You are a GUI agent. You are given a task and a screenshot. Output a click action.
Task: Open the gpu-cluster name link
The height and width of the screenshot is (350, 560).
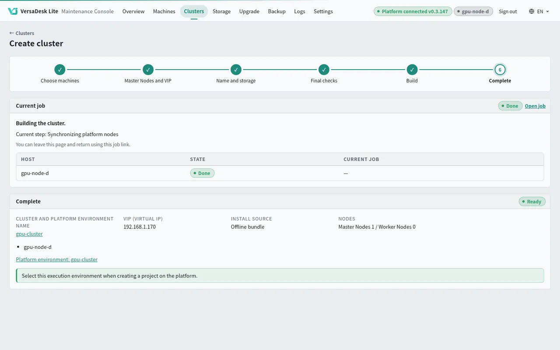coord(29,234)
